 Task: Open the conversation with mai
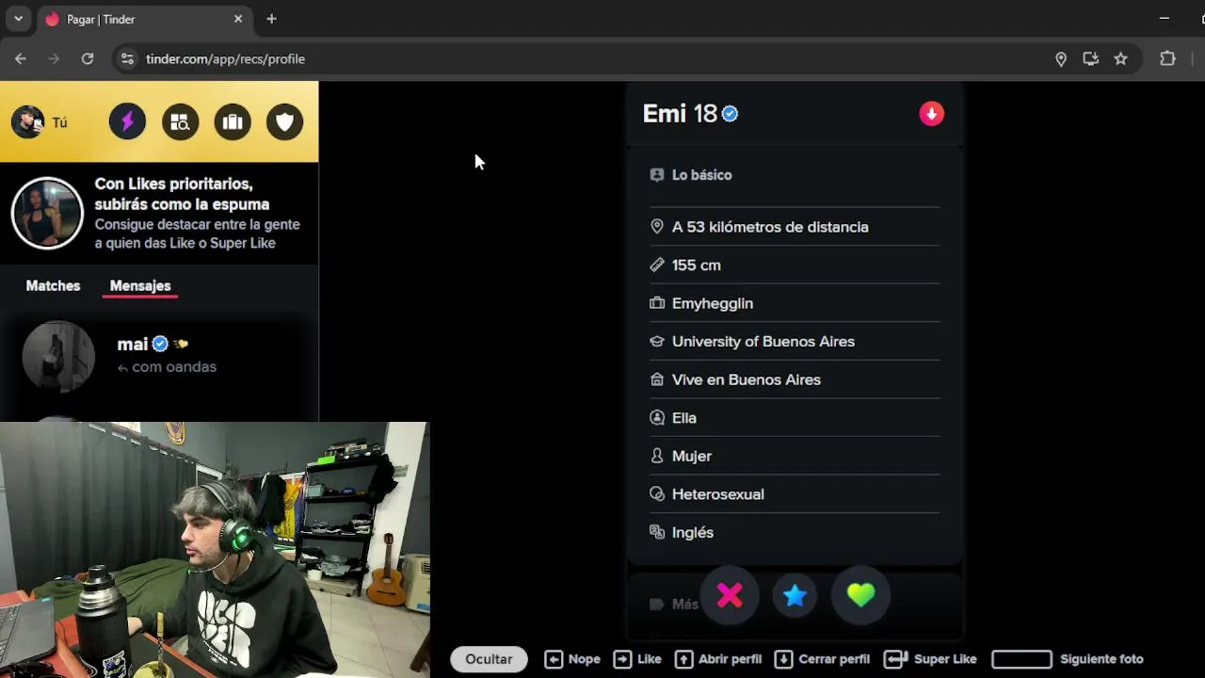pos(159,356)
